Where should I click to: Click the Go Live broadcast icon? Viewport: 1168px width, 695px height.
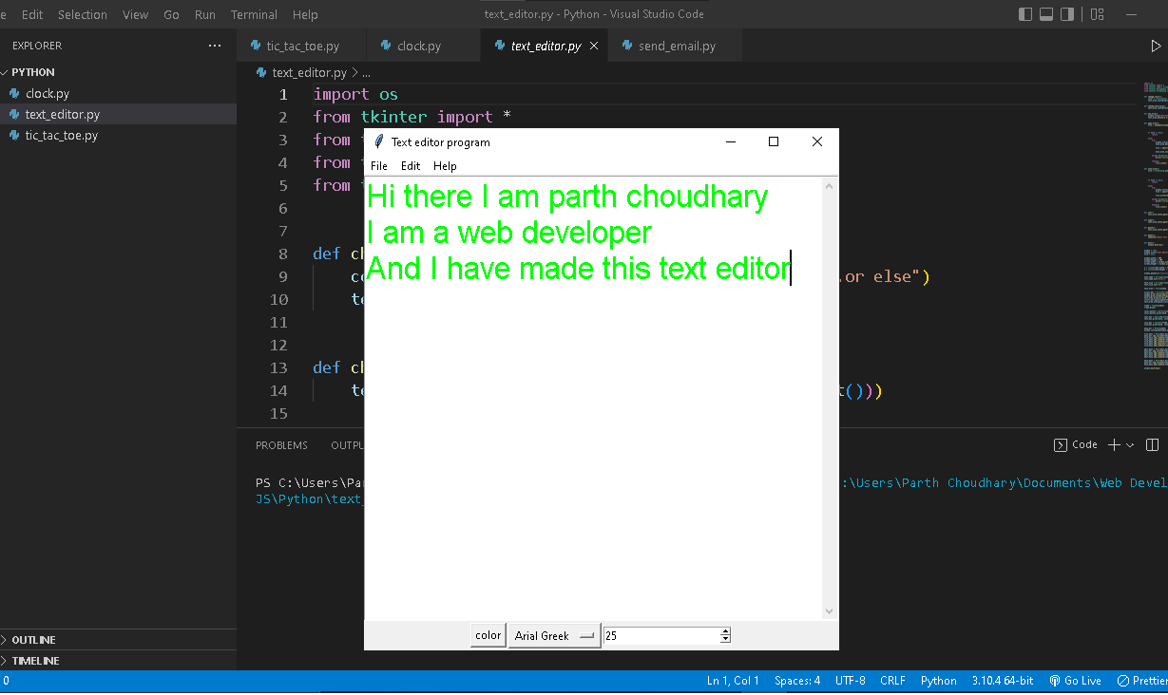click(x=1055, y=681)
